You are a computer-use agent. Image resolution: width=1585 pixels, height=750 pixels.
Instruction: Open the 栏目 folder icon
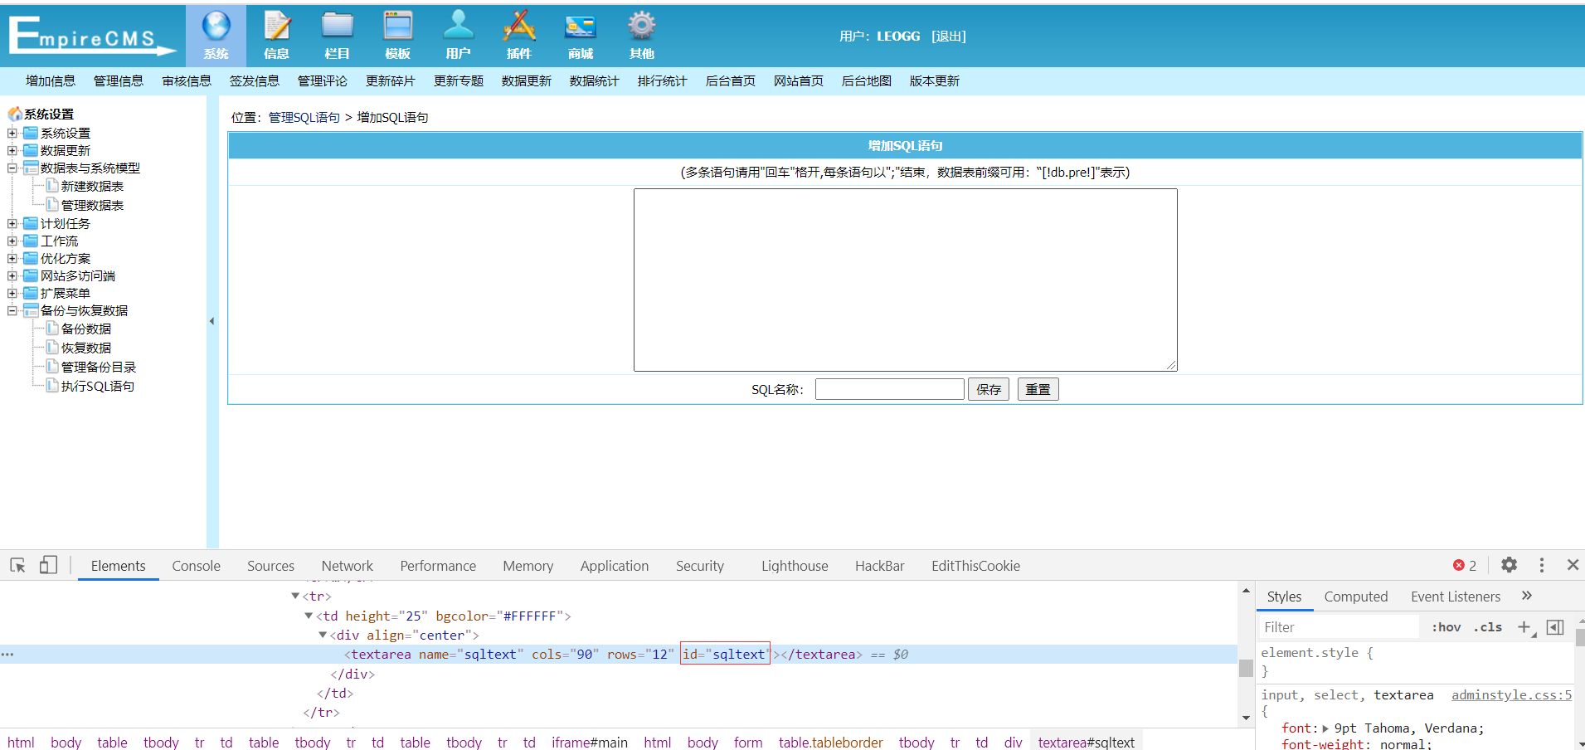point(337,27)
